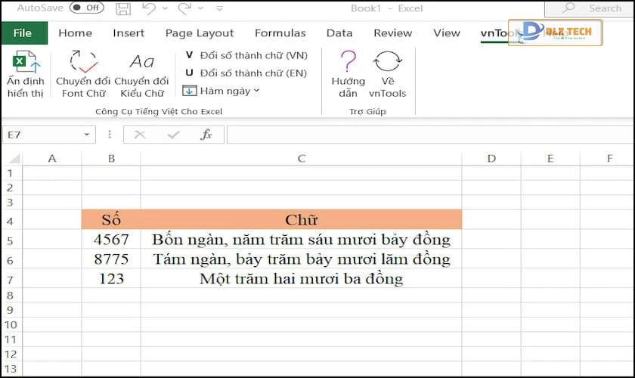Screen dimensions: 635x378
Task: Click cell "Bốn ngàn, năm trăm sáu mươi bảy đồng"
Action: [302, 240]
